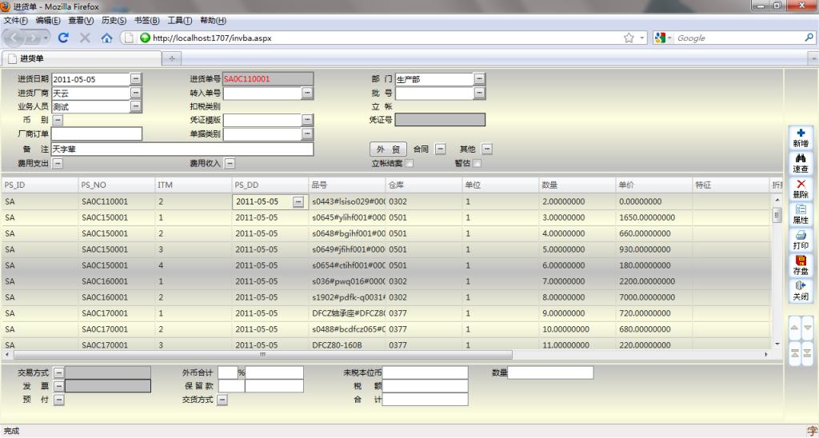
Task: Click the 合同 contract lookup button
Action: tap(441, 149)
